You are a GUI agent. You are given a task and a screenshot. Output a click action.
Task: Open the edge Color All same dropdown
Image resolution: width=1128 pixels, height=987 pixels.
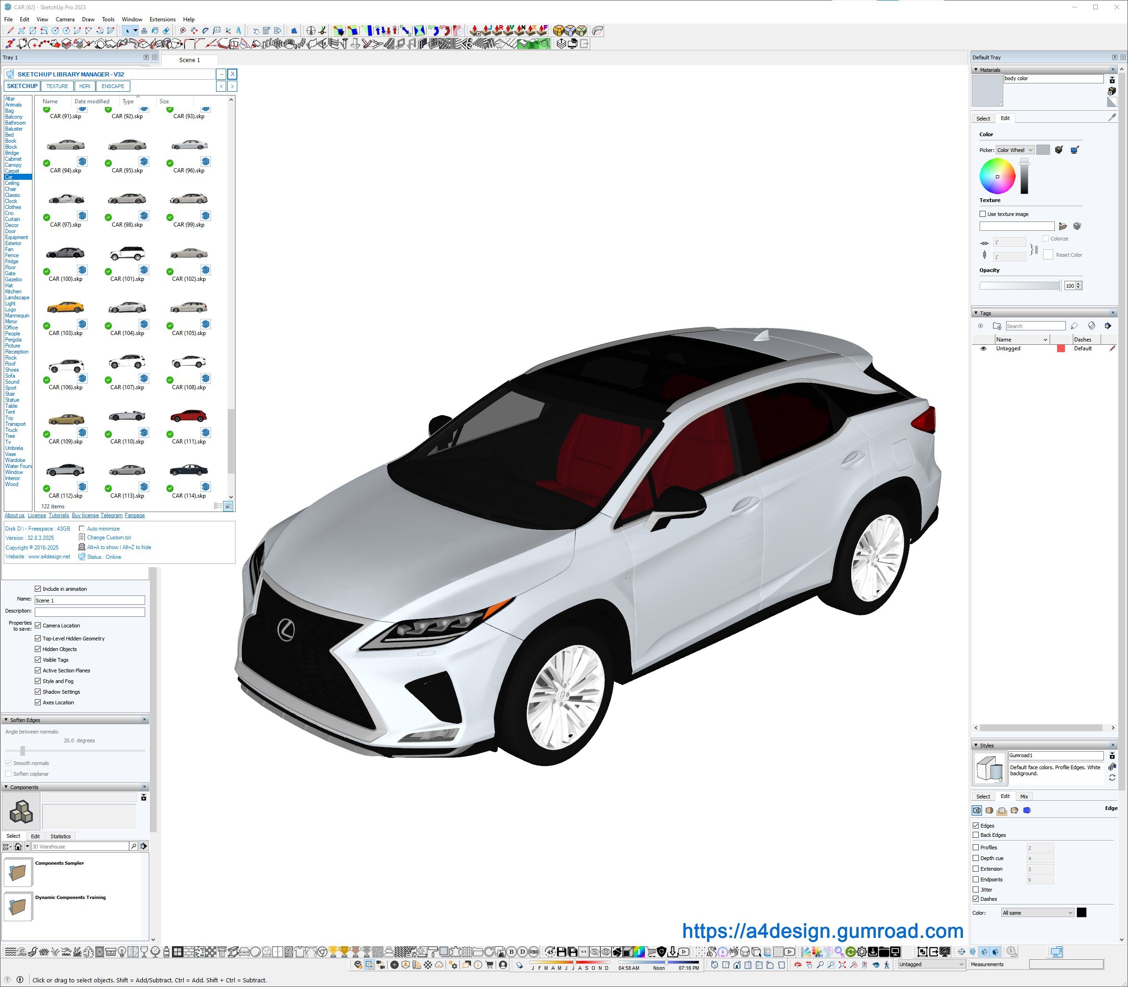[x=1037, y=913]
